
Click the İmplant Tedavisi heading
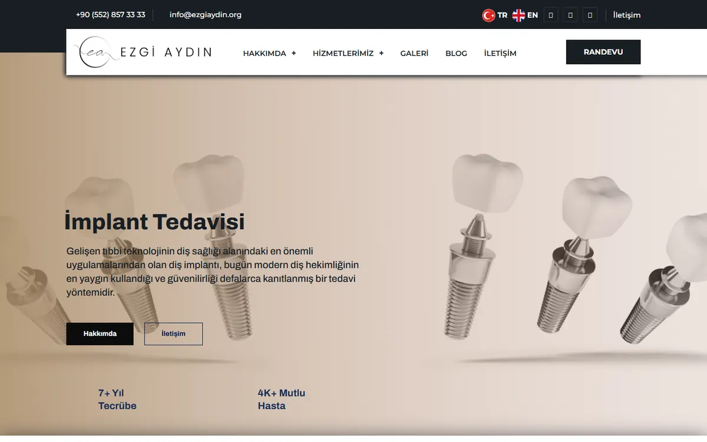pos(154,222)
